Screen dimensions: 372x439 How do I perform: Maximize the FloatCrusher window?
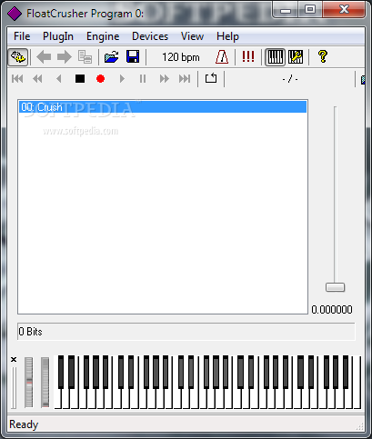coord(310,10)
